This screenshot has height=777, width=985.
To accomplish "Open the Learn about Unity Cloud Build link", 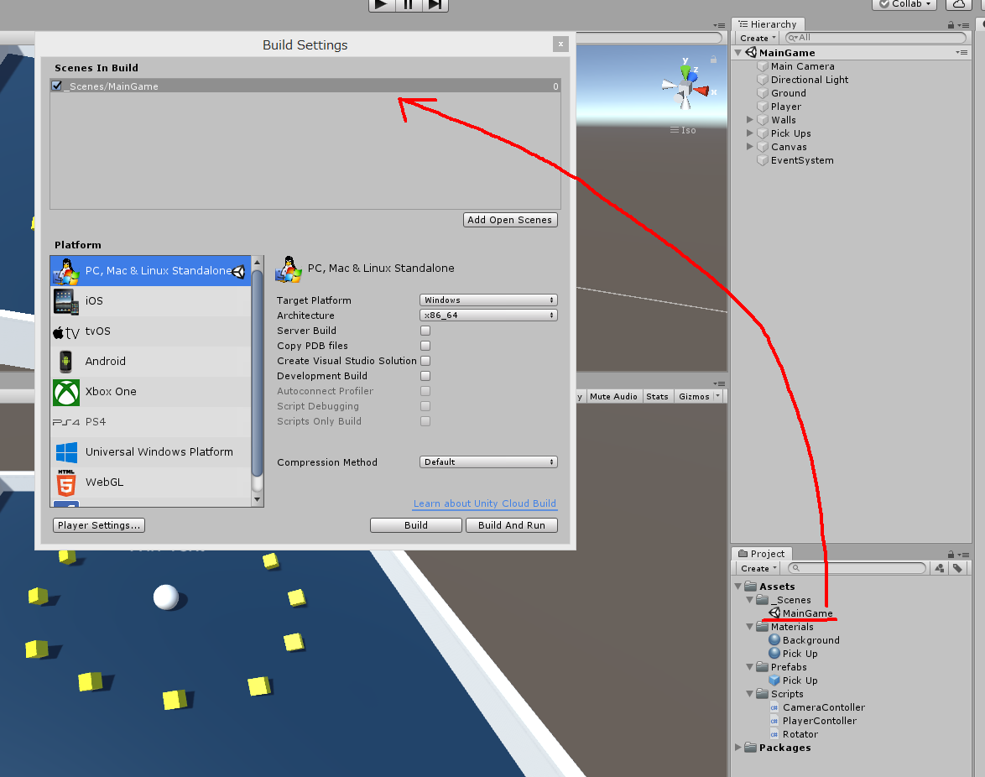I will [x=484, y=503].
